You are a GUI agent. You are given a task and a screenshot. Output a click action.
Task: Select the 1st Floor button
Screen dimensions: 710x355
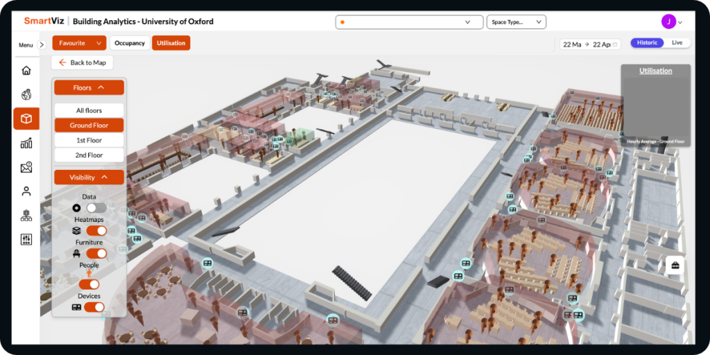[89, 140]
